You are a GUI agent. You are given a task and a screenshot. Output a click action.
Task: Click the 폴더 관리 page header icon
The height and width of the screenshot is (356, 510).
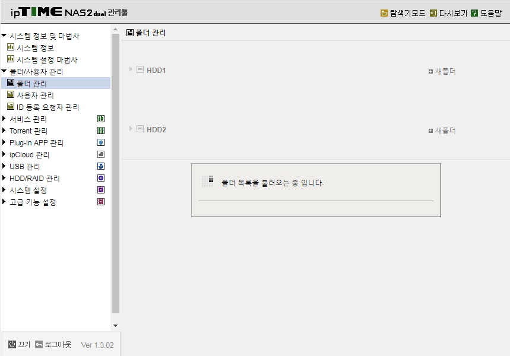tap(130, 33)
